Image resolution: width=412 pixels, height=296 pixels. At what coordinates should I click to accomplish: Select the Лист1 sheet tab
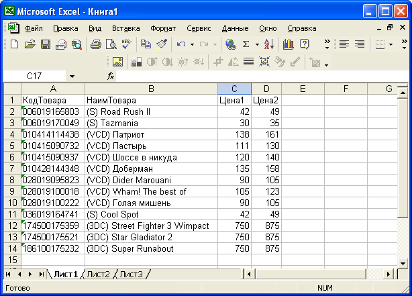(x=66, y=274)
